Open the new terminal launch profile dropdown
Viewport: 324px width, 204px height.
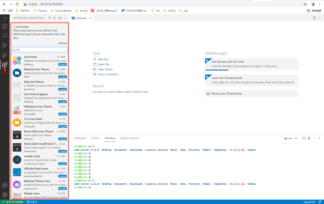click(299, 138)
